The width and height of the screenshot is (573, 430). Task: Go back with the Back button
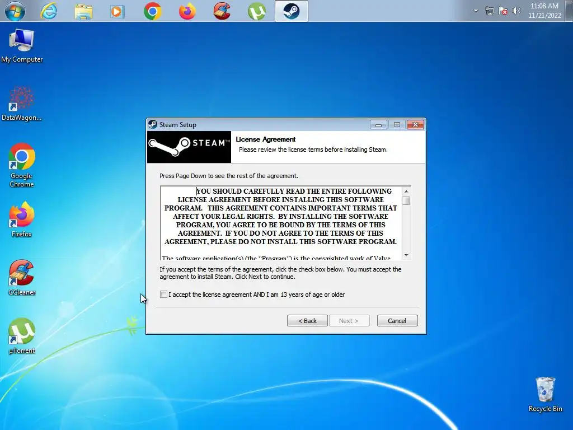(x=307, y=321)
